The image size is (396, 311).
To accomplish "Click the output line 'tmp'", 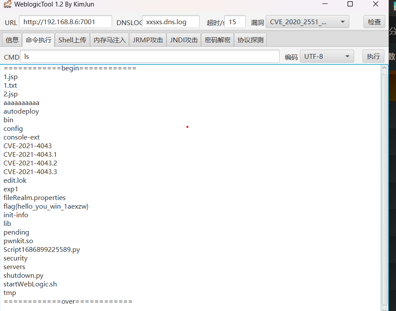I will point(10,293).
